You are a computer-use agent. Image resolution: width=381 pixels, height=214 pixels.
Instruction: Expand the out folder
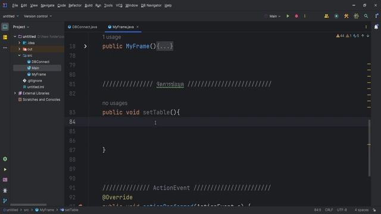(20, 49)
